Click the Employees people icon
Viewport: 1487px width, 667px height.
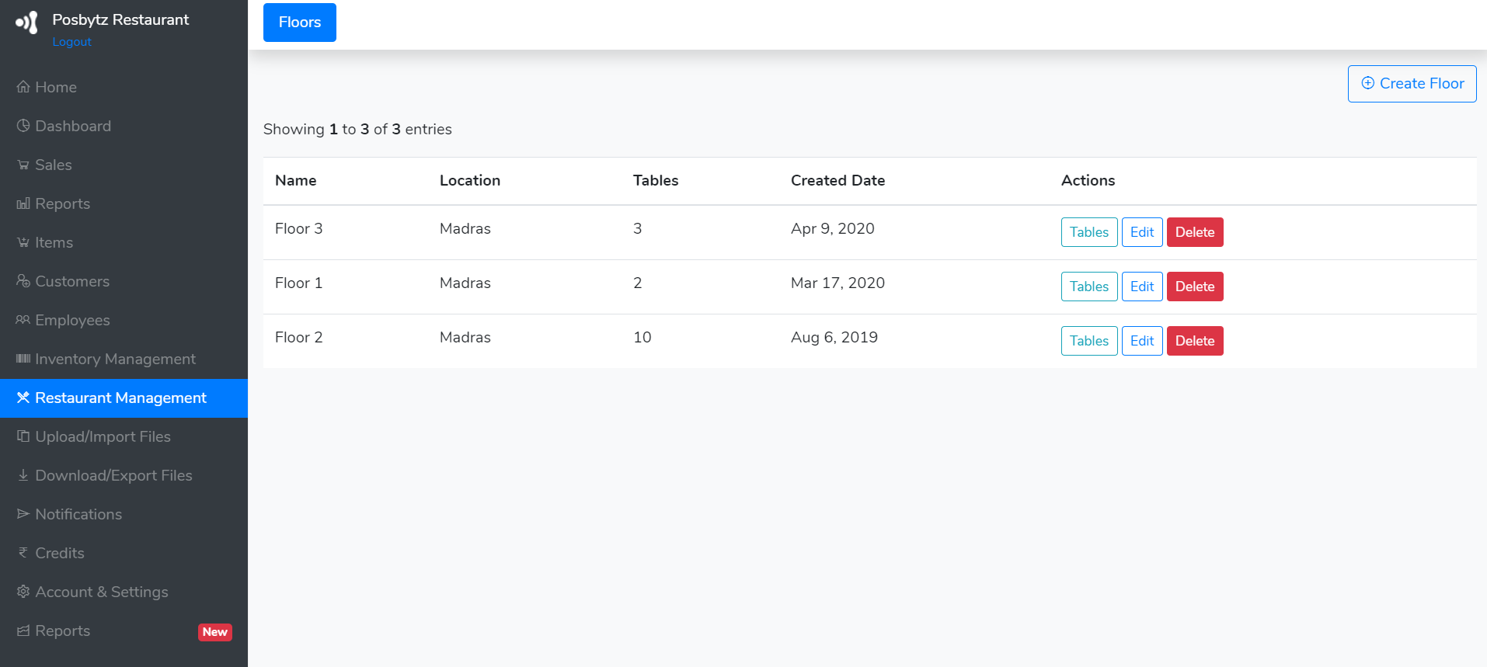pyautogui.click(x=23, y=320)
